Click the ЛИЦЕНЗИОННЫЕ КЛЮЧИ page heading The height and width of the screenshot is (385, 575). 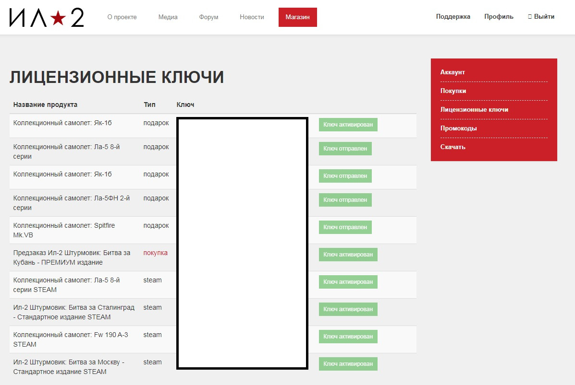[117, 77]
